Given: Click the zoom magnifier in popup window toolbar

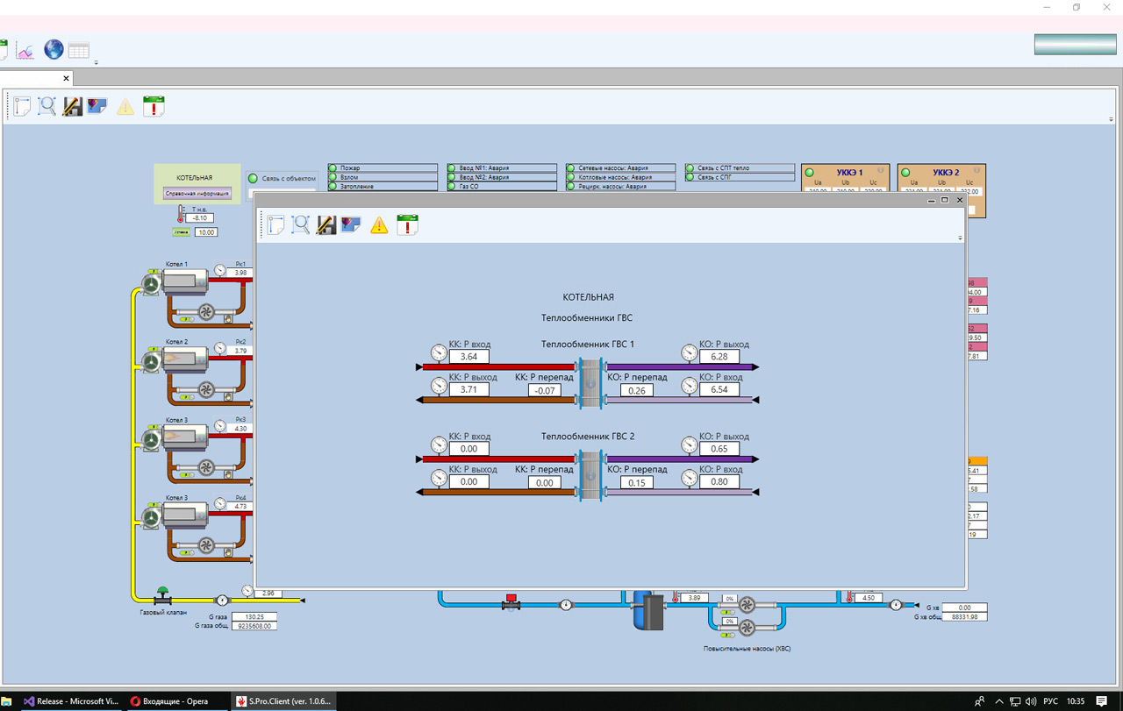Looking at the screenshot, I should coord(301,225).
